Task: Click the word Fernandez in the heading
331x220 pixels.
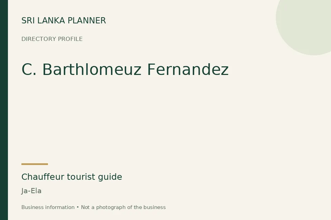Action: [x=188, y=69]
